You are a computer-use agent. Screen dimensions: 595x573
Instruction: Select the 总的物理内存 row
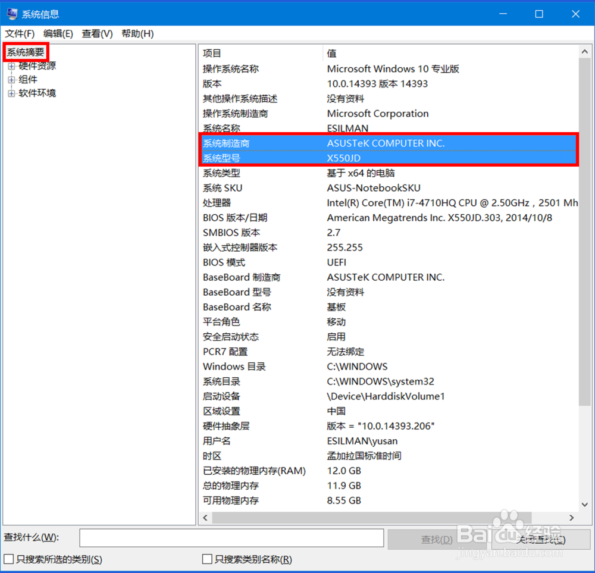pos(389,486)
